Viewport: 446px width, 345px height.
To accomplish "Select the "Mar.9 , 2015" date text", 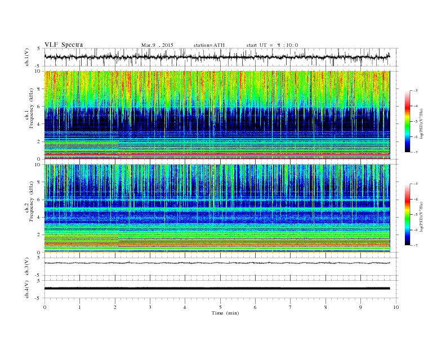I will [x=157, y=45].
